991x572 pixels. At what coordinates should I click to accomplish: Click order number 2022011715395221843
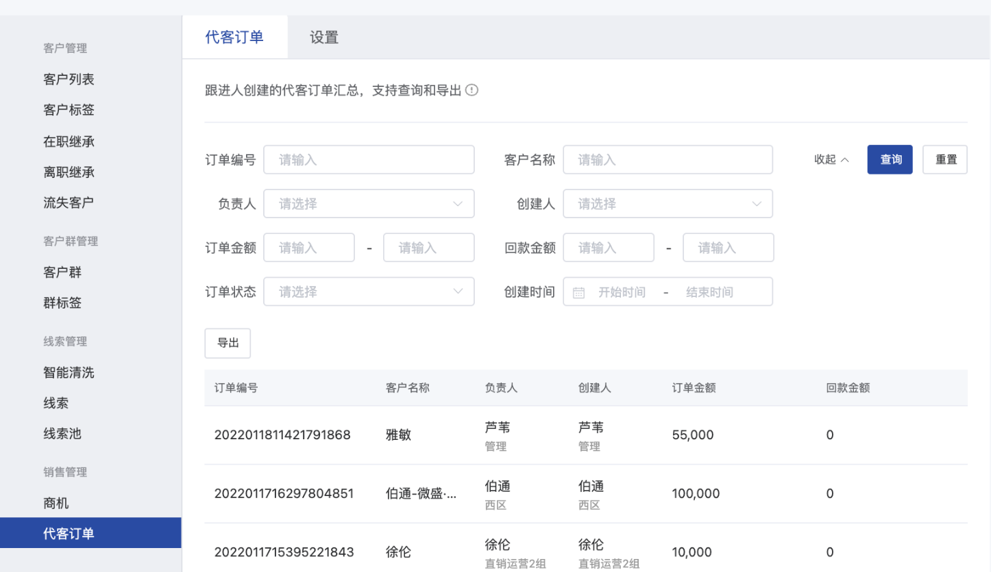[x=284, y=552]
